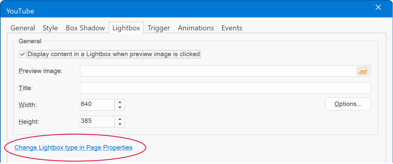Follow Change Lightbox type in Page Properties link
The width and height of the screenshot is (393, 164).
[73, 147]
